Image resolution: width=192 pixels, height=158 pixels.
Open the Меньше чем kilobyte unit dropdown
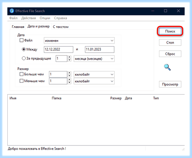pos(94,81)
